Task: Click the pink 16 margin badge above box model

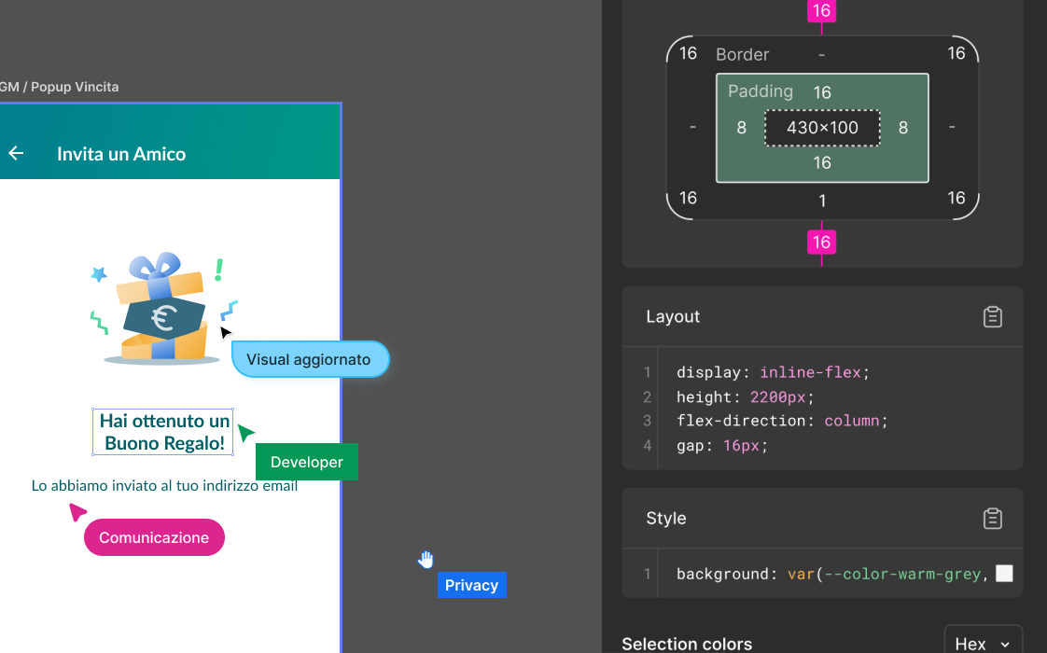Action: click(x=821, y=10)
